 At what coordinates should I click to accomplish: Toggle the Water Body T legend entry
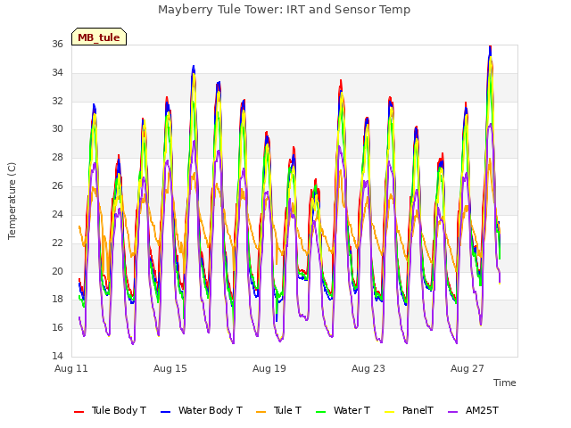coord(202,410)
